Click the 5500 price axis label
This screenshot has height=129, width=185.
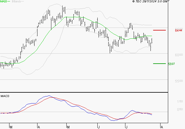tap(179, 81)
